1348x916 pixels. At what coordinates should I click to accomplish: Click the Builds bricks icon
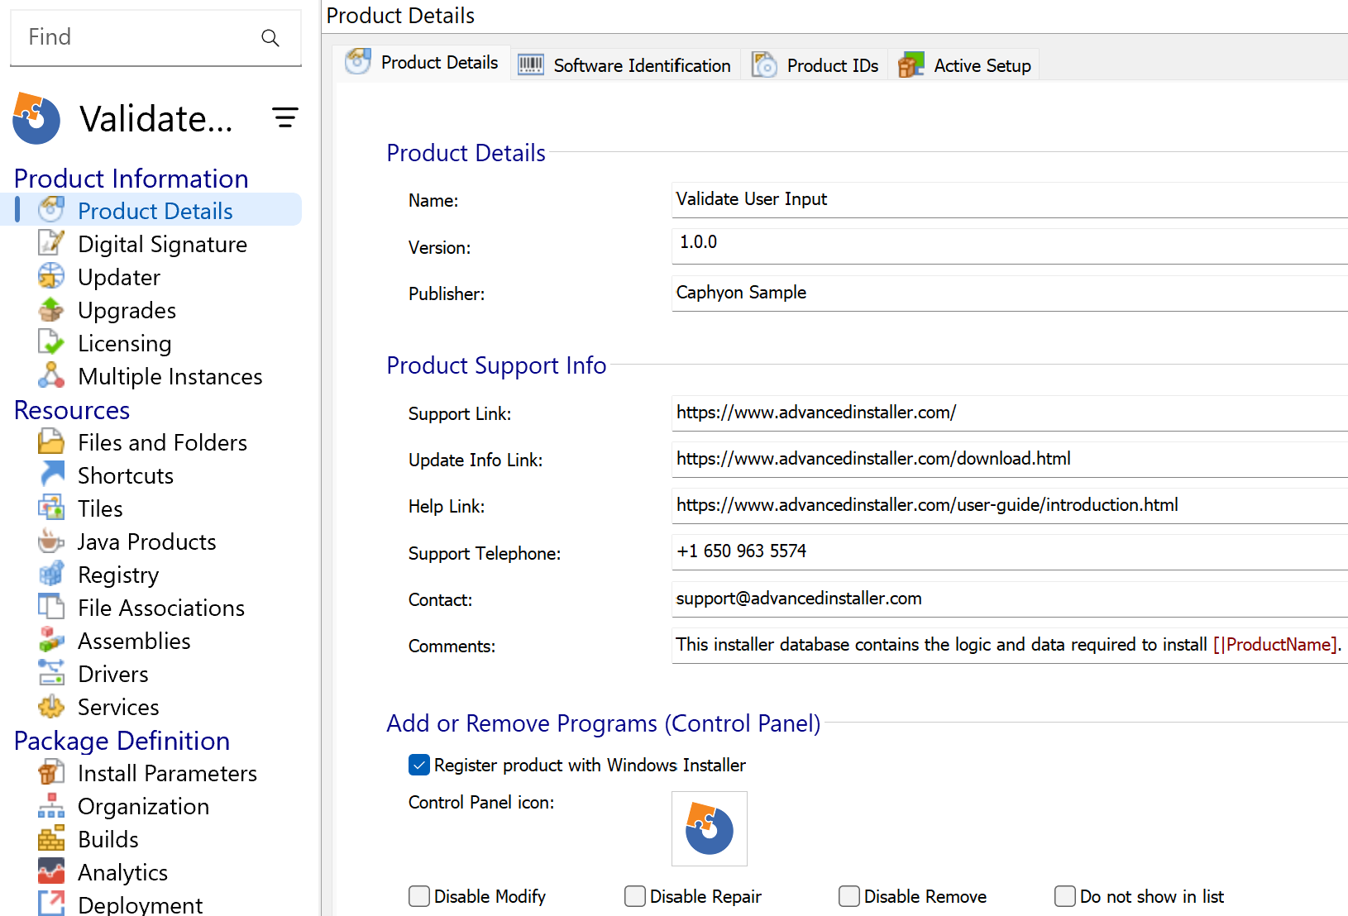pyautogui.click(x=51, y=838)
